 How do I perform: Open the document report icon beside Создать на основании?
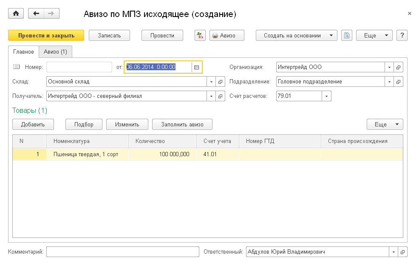(x=347, y=35)
